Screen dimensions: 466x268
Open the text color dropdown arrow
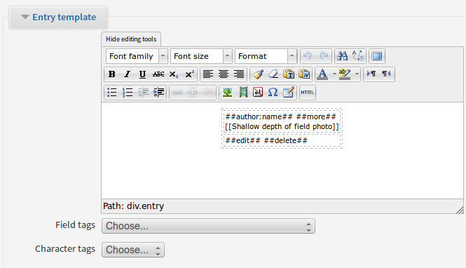point(334,74)
